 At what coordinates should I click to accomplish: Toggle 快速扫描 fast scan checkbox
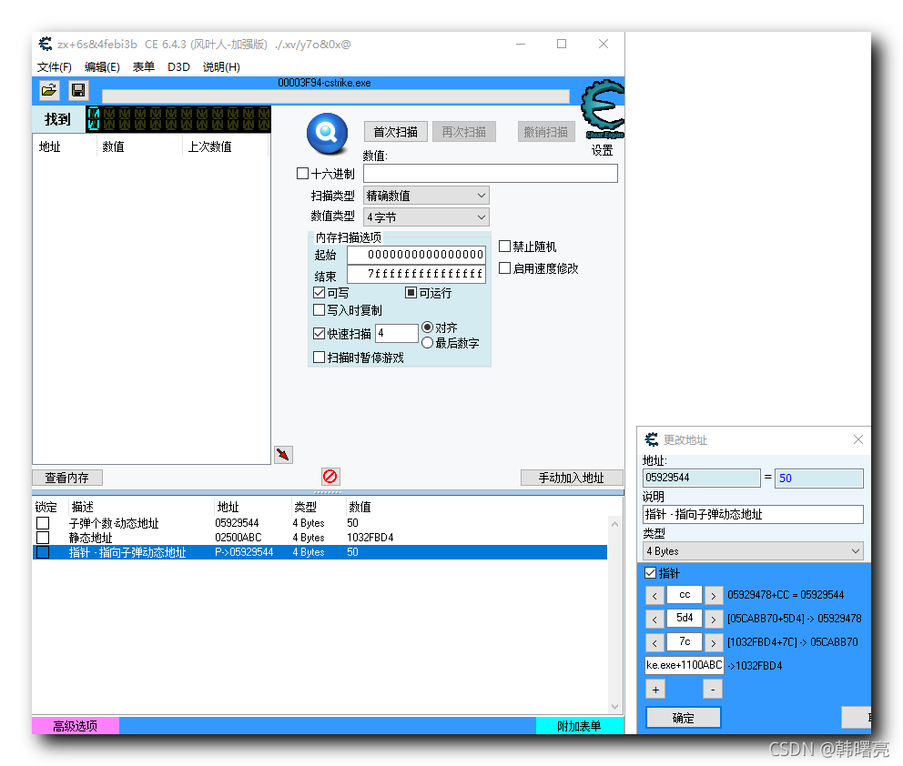click(x=319, y=333)
